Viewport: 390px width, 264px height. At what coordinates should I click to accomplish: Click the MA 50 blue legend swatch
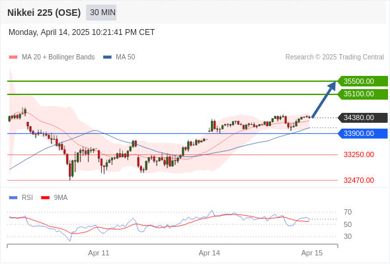tap(107, 57)
